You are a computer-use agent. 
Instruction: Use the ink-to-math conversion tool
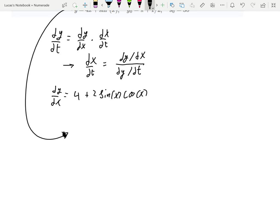tap(212, 5)
